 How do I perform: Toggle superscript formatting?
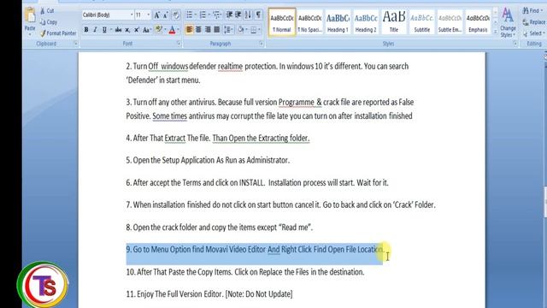(137, 30)
